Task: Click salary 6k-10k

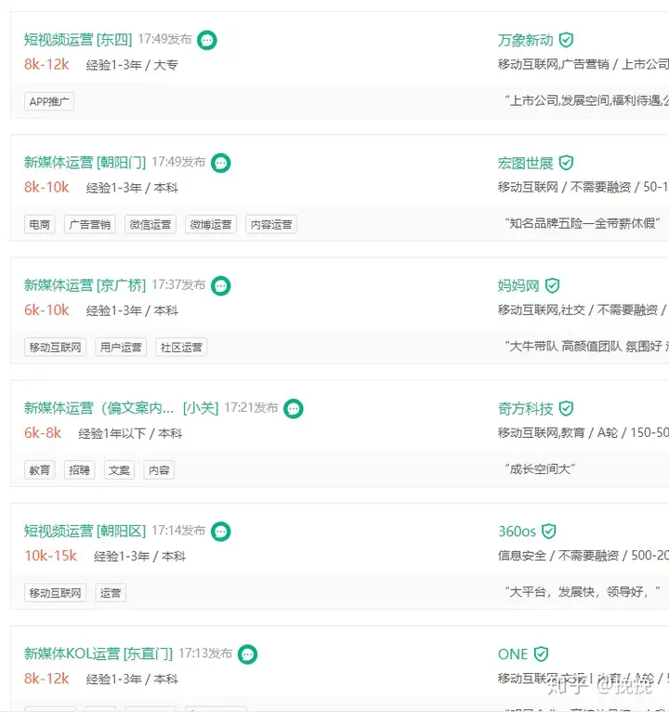Action: click(46, 310)
